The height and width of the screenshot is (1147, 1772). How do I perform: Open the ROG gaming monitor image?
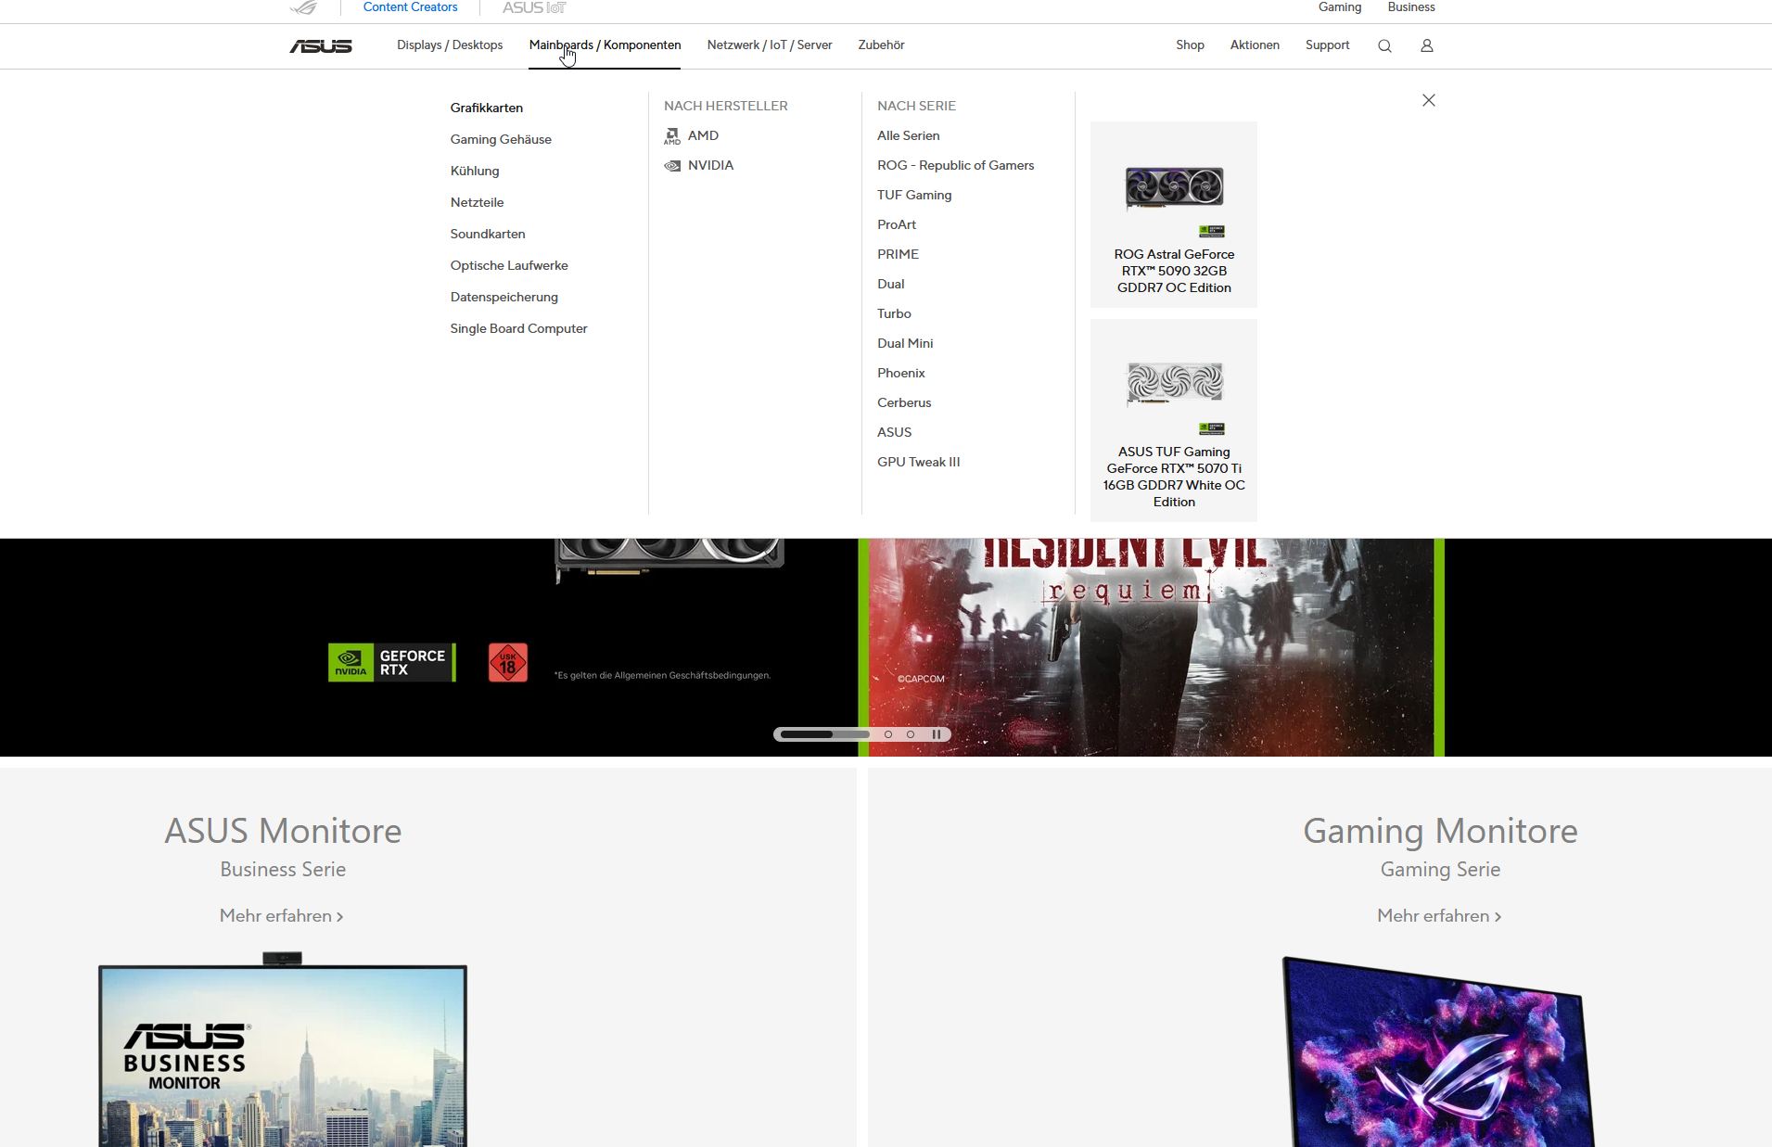(1437, 1052)
